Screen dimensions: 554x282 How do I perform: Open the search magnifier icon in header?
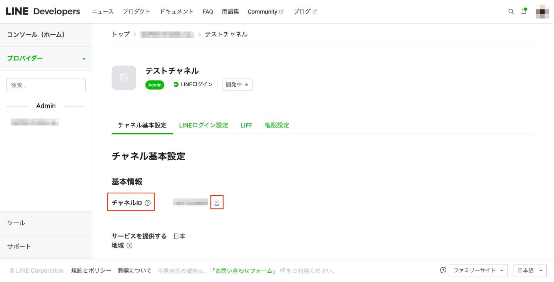pyautogui.click(x=511, y=12)
